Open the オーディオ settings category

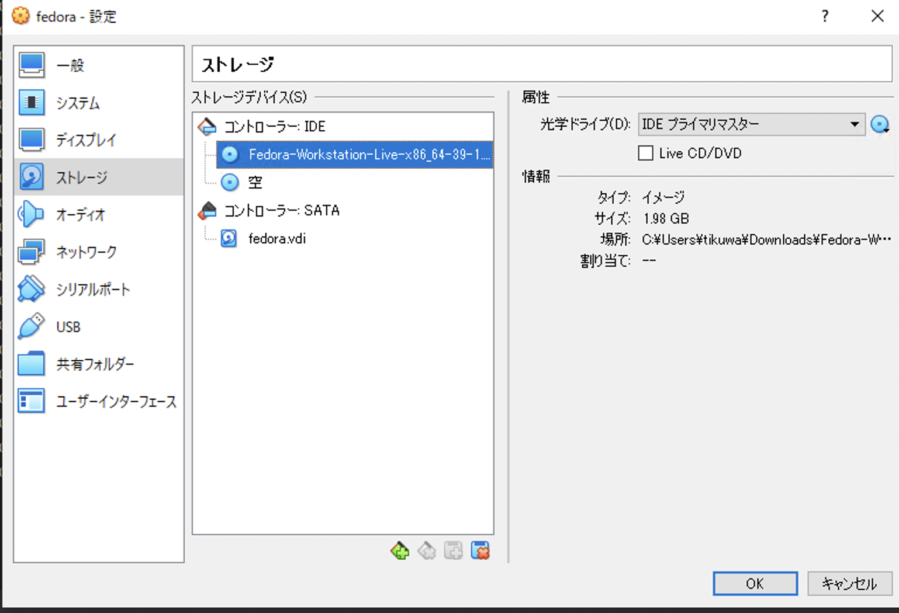98,214
